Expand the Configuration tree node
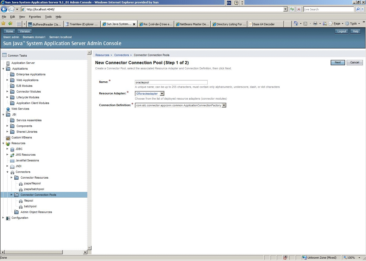Image resolution: width=366 pixels, height=261 pixels. 3,218
